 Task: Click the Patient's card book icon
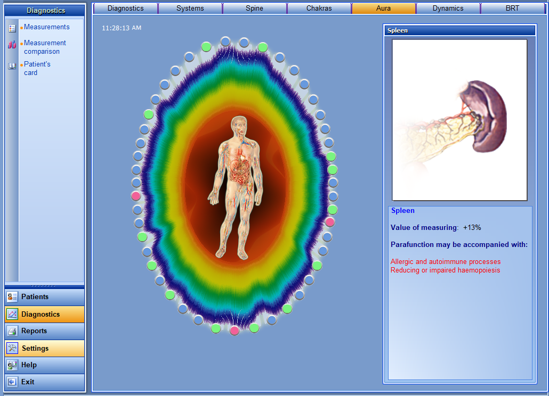(x=12, y=66)
